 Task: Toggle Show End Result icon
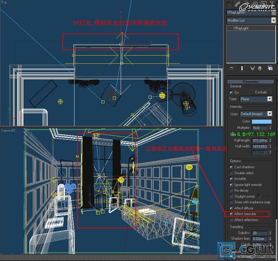(242, 68)
